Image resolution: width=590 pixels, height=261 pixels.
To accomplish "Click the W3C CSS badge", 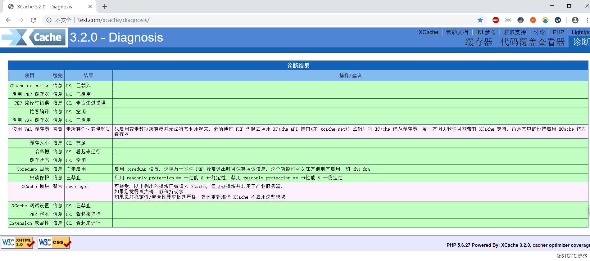I will point(54,243).
